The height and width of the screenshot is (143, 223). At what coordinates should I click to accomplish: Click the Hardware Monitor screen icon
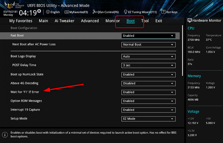[189, 21]
